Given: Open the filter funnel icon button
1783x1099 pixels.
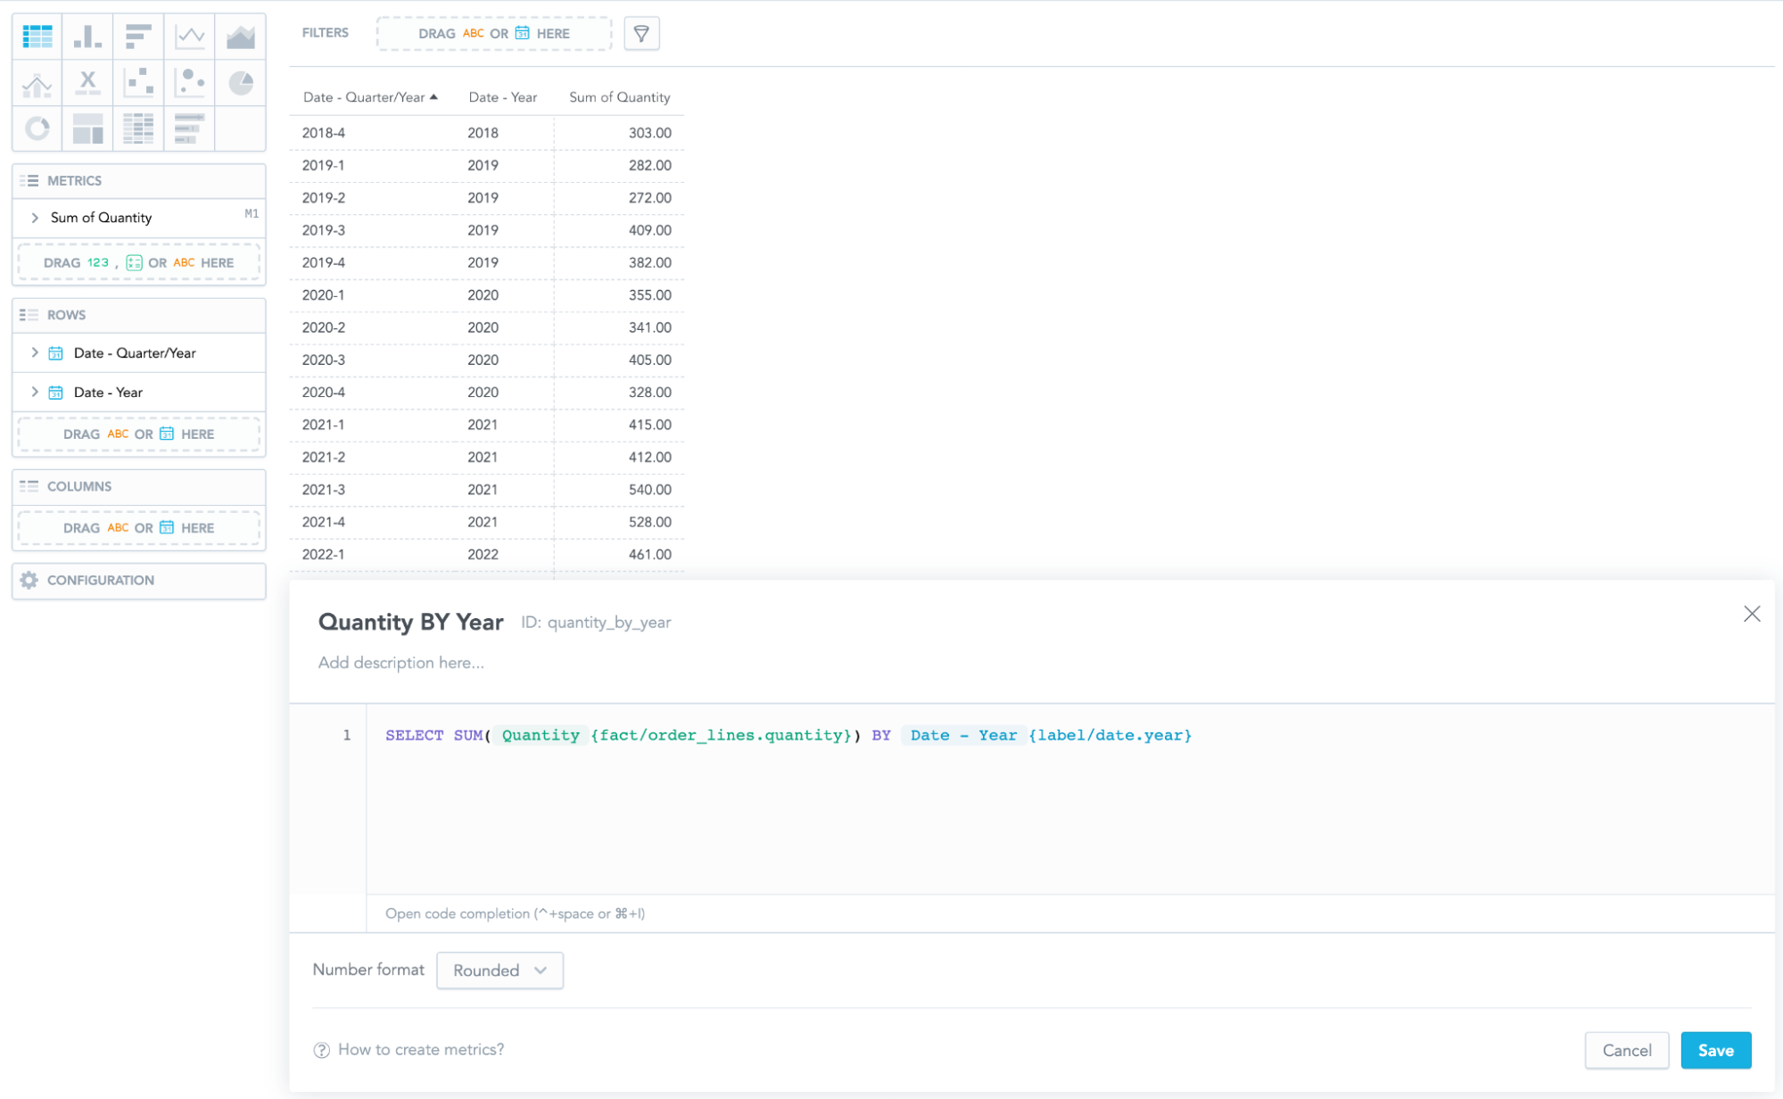Looking at the screenshot, I should [x=641, y=34].
